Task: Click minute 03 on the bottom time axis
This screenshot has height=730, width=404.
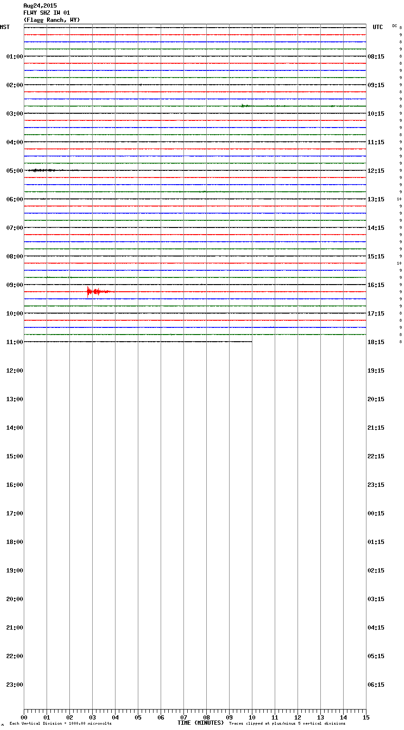Action: pos(92,717)
